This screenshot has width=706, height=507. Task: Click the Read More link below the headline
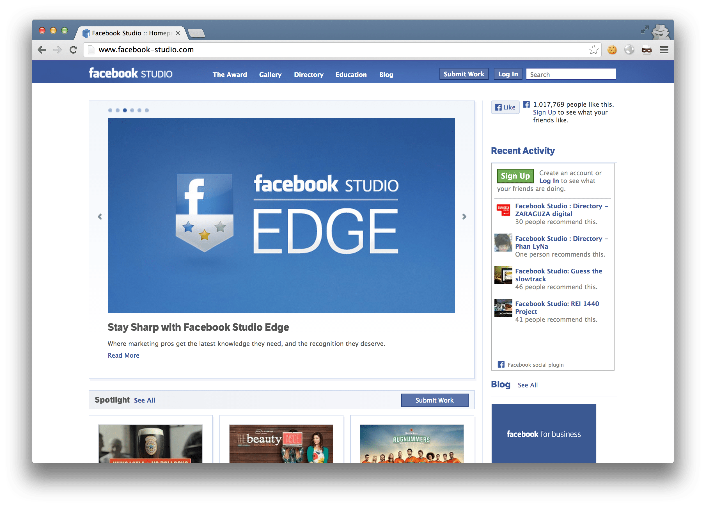point(123,355)
